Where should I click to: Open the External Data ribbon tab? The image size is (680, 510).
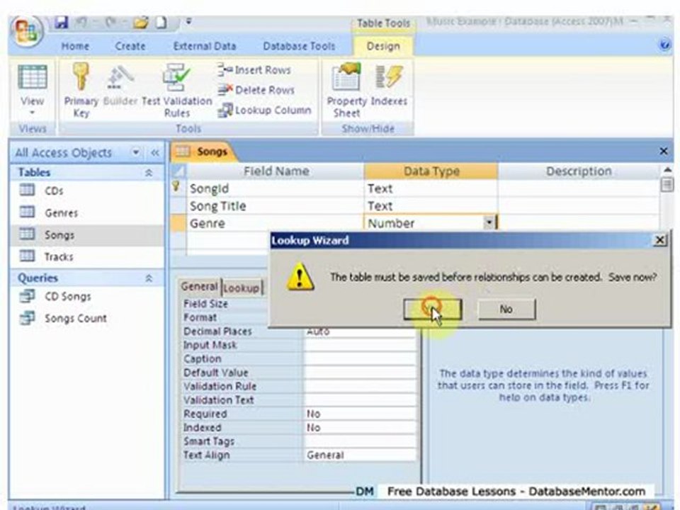[x=205, y=46]
